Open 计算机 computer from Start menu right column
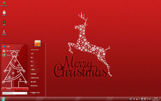 pyautogui.click(x=33, y=70)
